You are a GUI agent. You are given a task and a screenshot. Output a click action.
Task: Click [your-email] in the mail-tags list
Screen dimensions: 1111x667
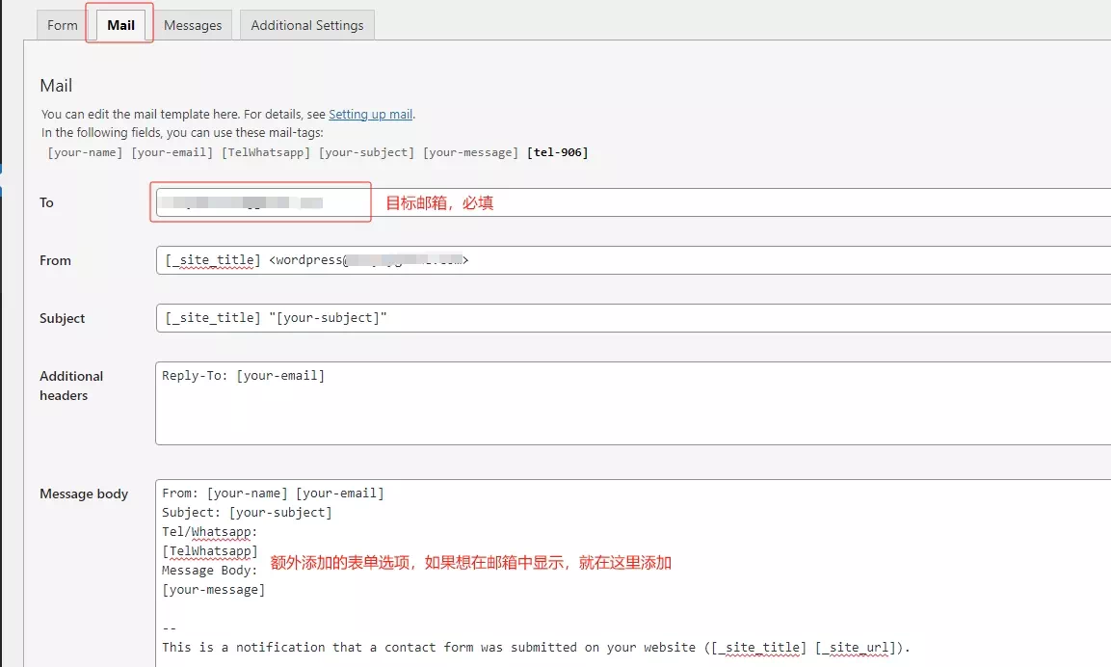(x=172, y=152)
